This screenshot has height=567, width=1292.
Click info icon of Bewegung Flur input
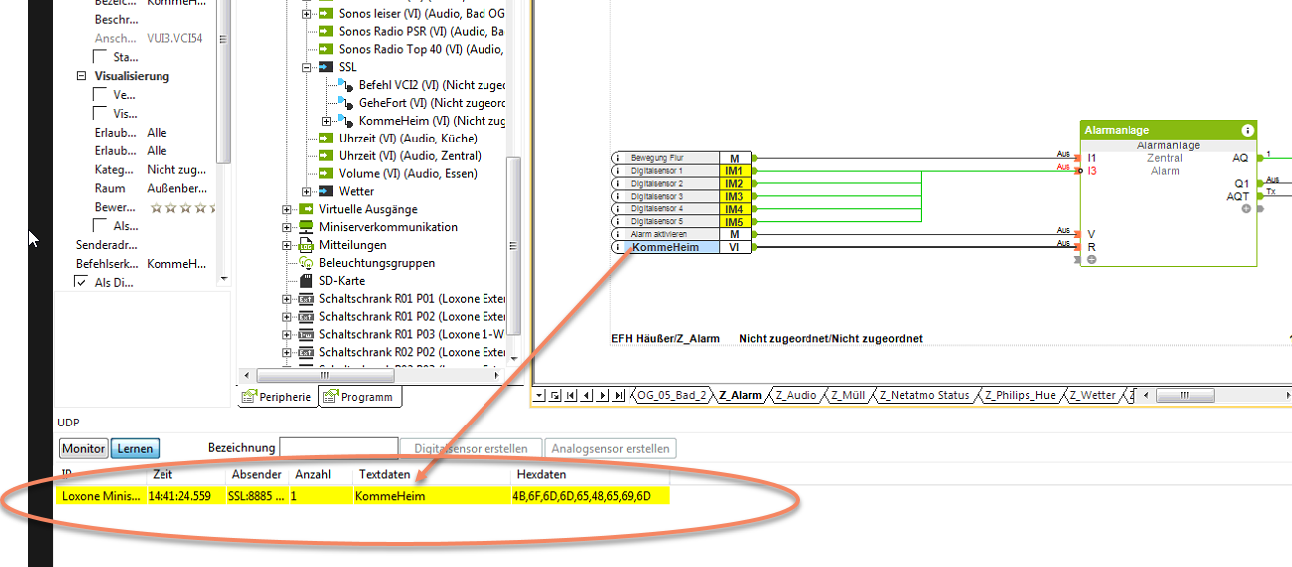(x=618, y=158)
